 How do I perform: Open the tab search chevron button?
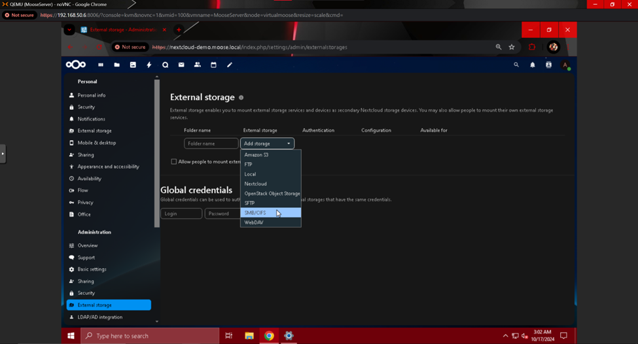[x=69, y=29]
